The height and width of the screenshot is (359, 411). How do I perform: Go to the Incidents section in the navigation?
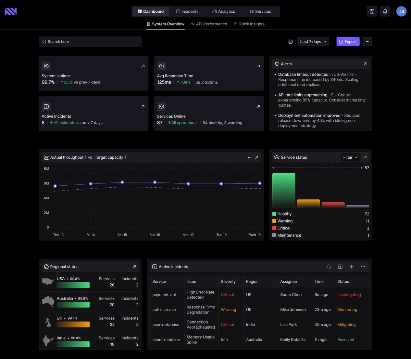187,11
